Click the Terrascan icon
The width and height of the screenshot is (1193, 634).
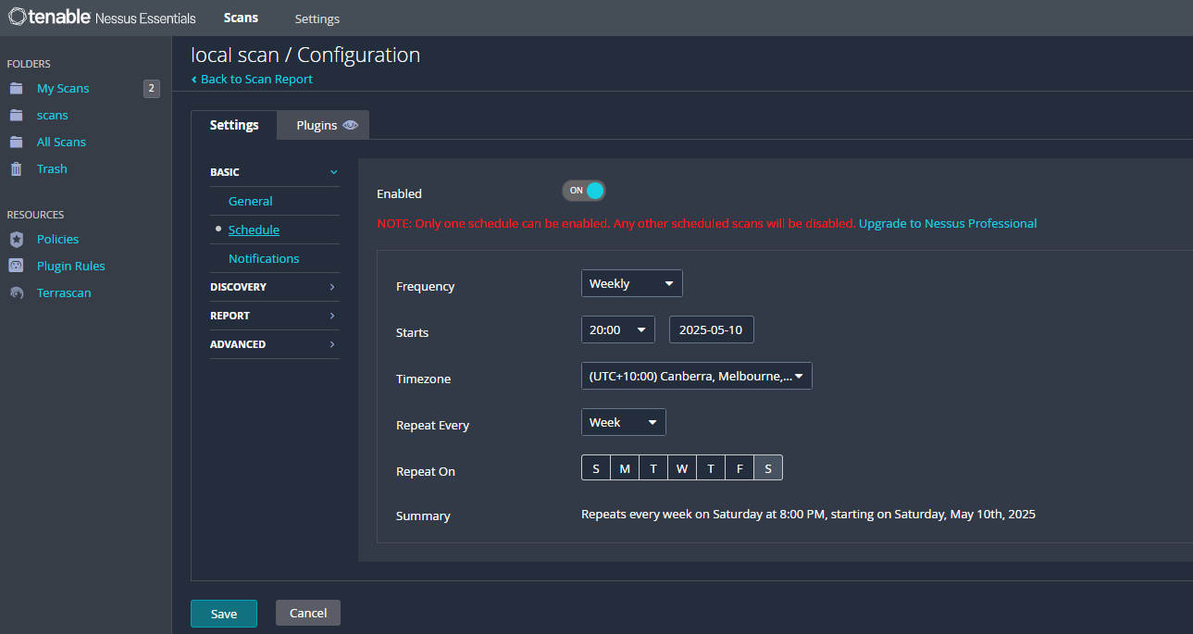(x=16, y=293)
